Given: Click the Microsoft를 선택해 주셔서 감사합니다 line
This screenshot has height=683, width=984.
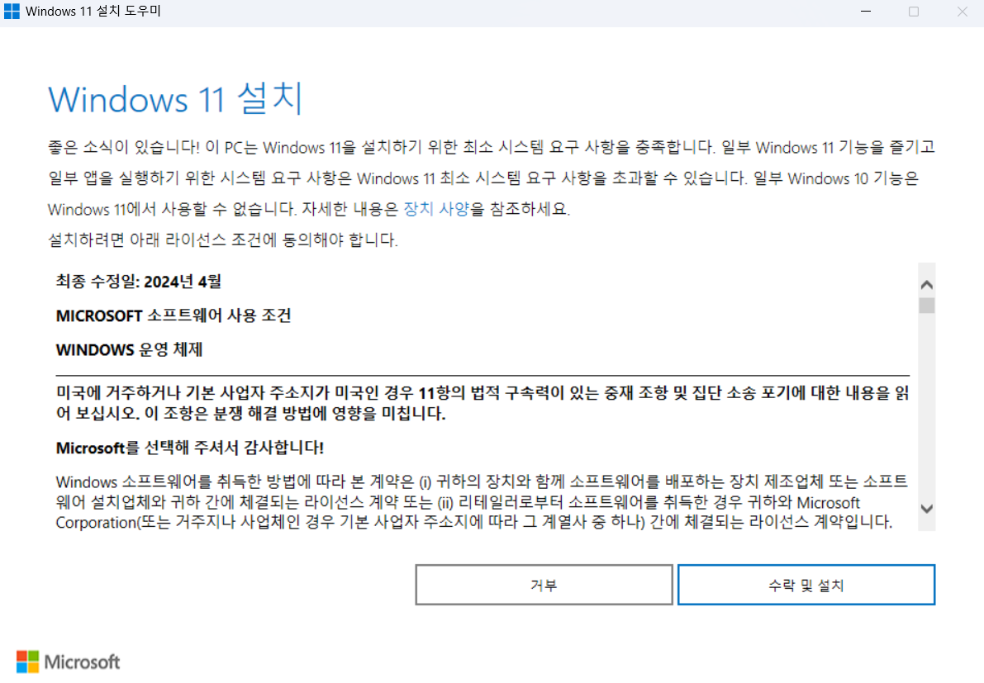Looking at the screenshot, I should click(190, 448).
